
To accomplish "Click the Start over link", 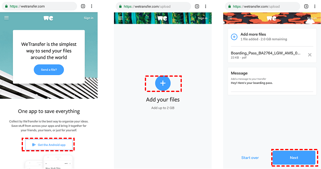I will coord(250,158).
